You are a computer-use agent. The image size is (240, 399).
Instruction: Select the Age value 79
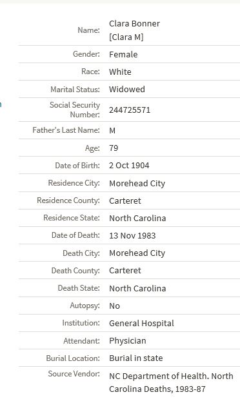[114, 148]
